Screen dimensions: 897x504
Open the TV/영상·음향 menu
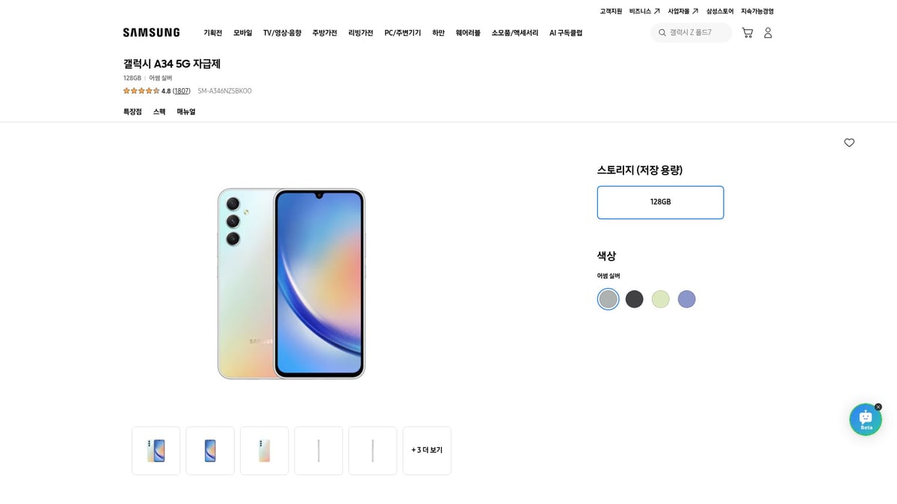tap(282, 33)
